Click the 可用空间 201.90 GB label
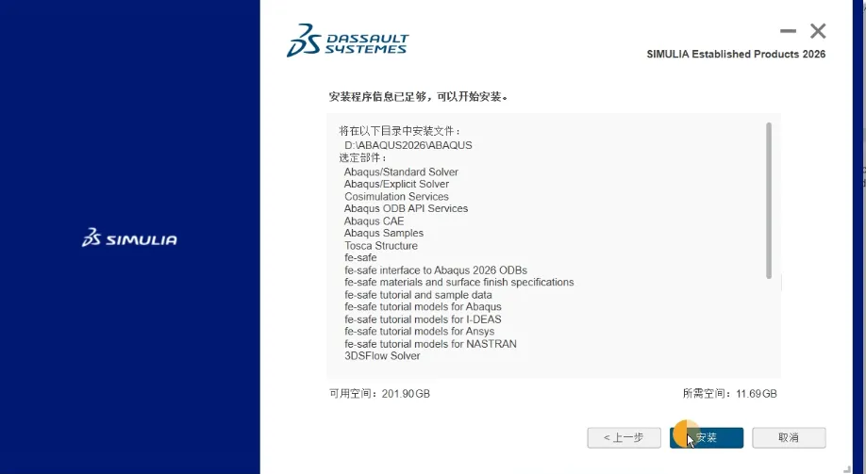 [379, 394]
